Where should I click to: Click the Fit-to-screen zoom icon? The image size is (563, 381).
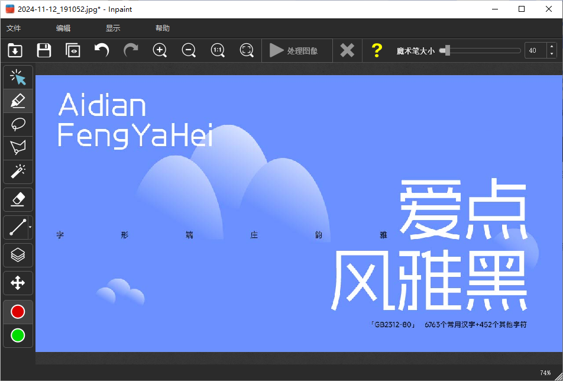(x=247, y=50)
